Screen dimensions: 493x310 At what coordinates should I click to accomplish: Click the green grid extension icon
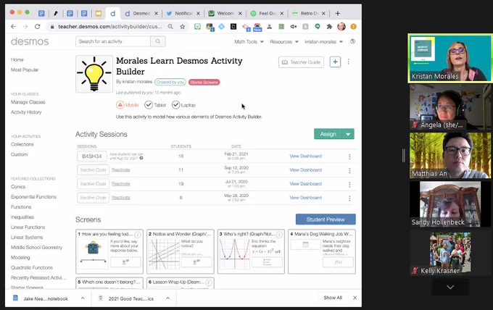point(281,27)
